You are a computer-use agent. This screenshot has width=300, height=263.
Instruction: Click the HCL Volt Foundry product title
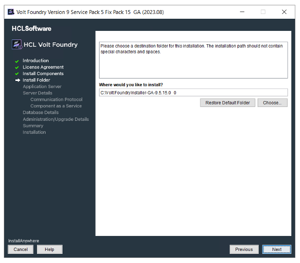[50, 45]
